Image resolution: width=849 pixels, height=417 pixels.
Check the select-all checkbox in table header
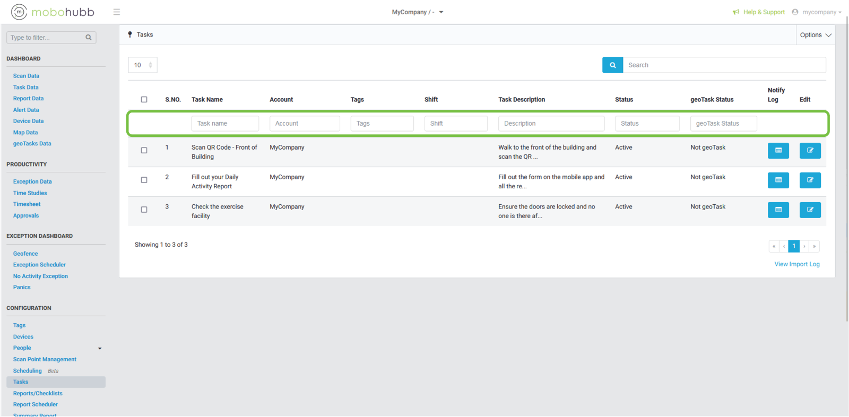(144, 100)
